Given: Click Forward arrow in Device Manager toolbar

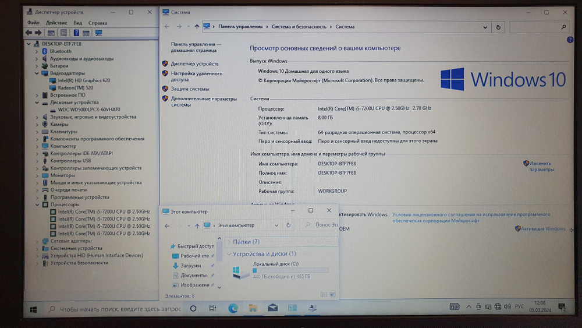Looking at the screenshot, I should [x=38, y=33].
